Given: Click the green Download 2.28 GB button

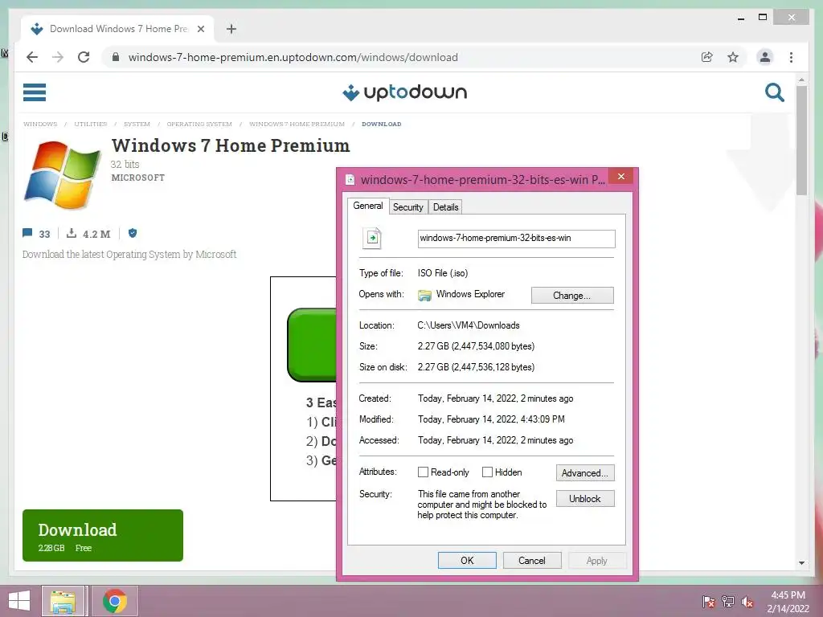Looking at the screenshot, I should (103, 535).
